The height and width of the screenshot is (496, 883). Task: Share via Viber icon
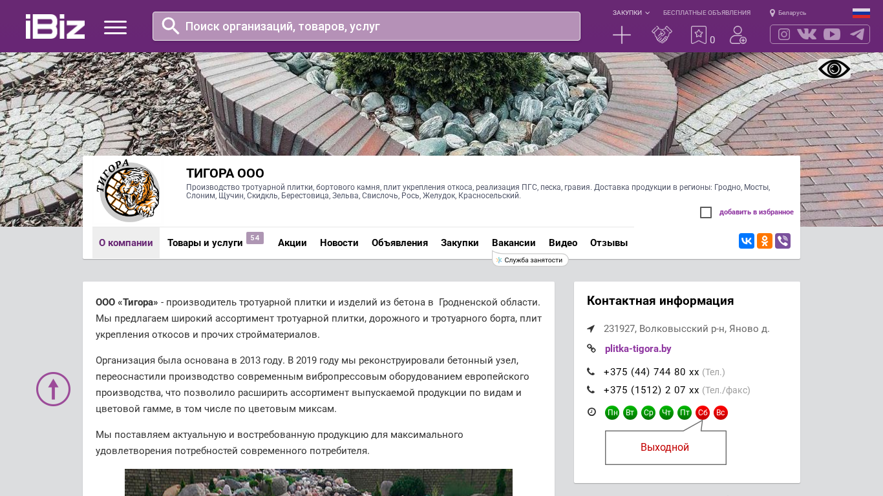[x=782, y=241]
